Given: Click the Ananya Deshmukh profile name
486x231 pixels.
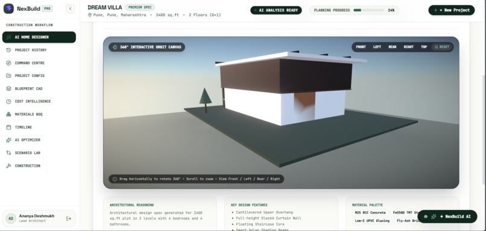Looking at the screenshot, I should point(37,216).
